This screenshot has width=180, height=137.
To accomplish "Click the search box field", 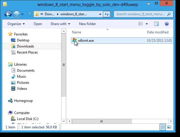I will 141,14.
